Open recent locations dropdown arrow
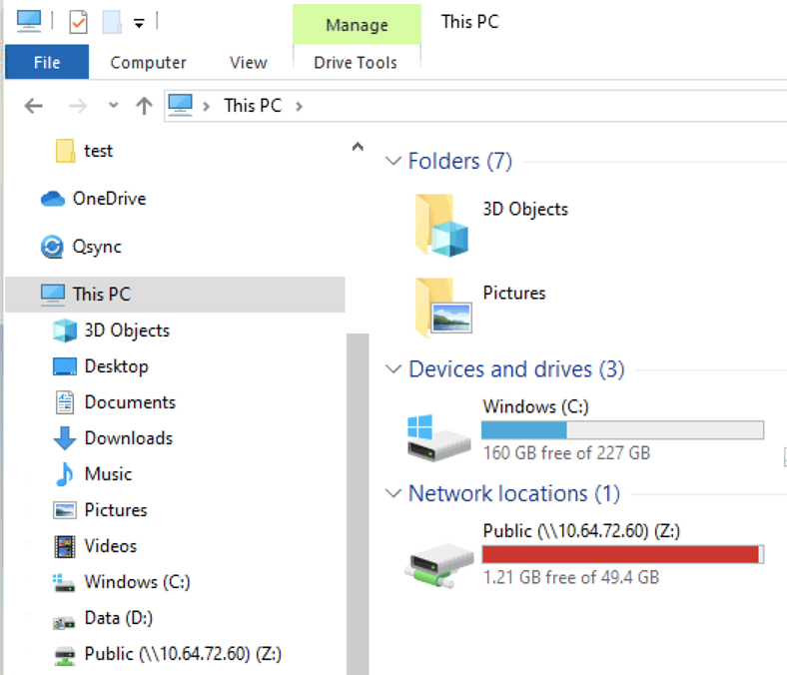787x675 pixels. [x=113, y=106]
